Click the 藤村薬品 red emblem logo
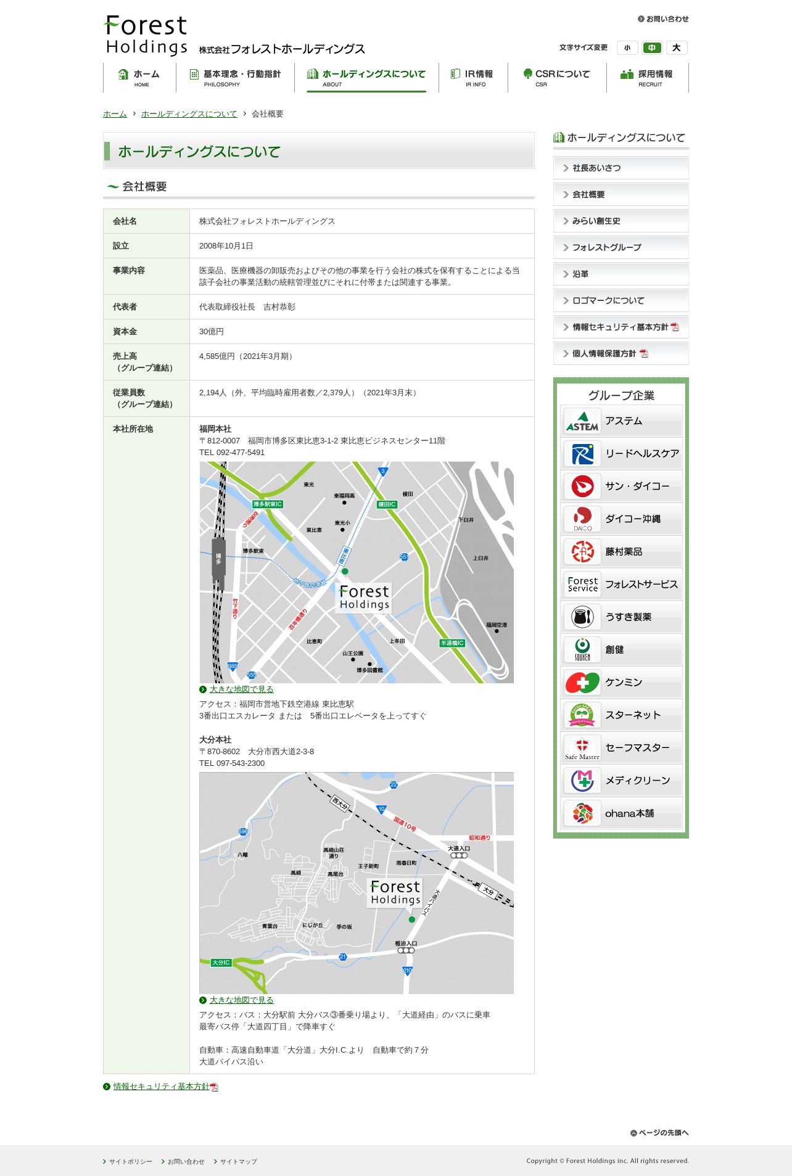The height and width of the screenshot is (1176, 792). pos(582,552)
